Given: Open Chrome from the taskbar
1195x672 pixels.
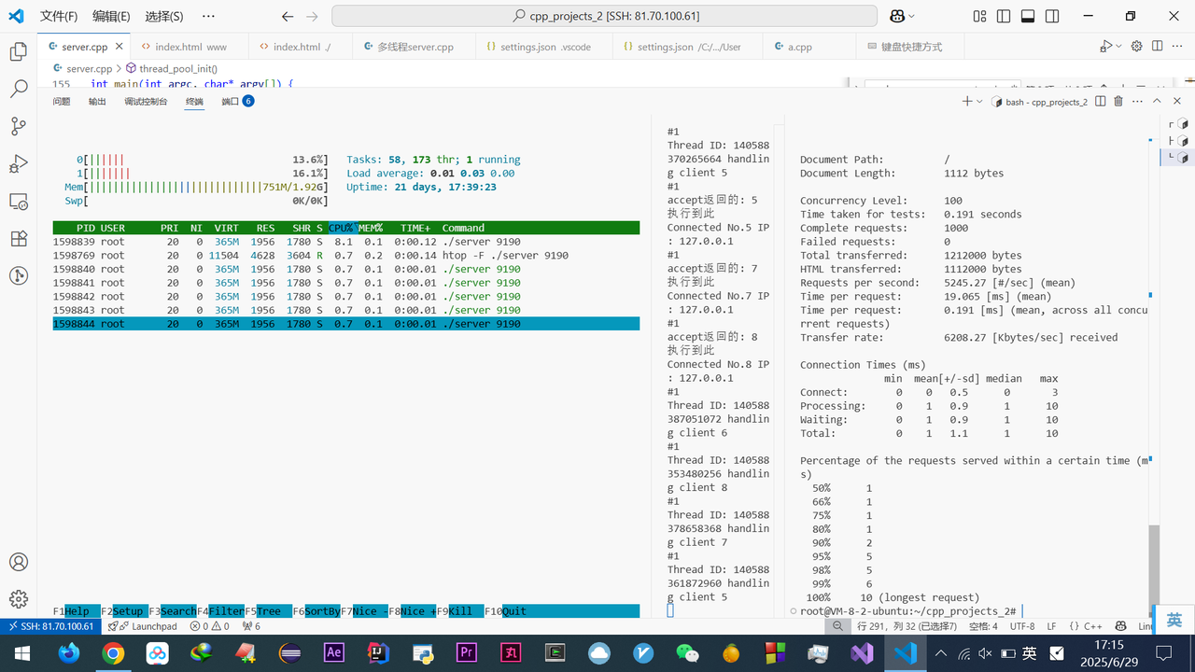Looking at the screenshot, I should 113,653.
